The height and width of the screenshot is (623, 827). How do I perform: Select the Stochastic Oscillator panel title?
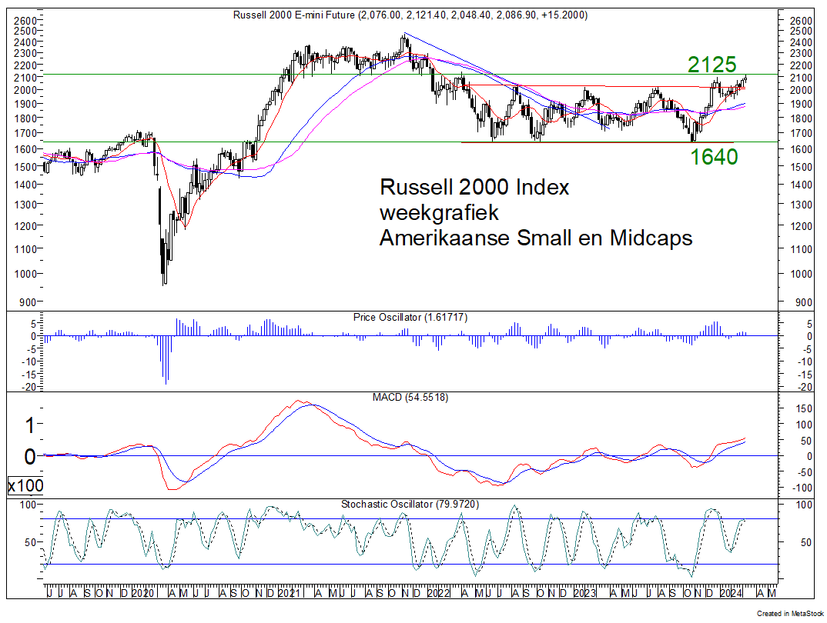[x=412, y=504]
